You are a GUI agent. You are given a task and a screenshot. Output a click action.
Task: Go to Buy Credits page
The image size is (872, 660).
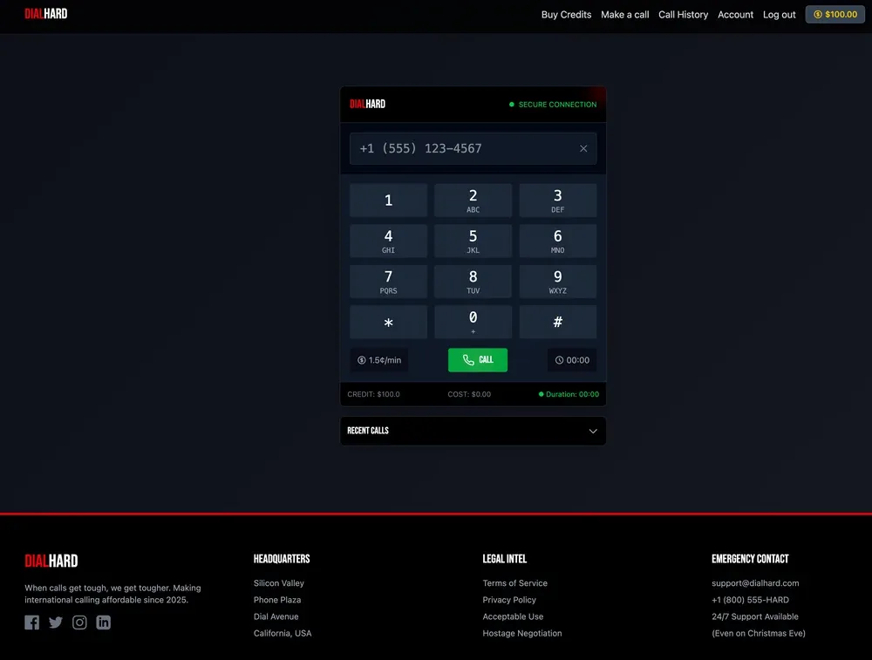pyautogui.click(x=566, y=15)
